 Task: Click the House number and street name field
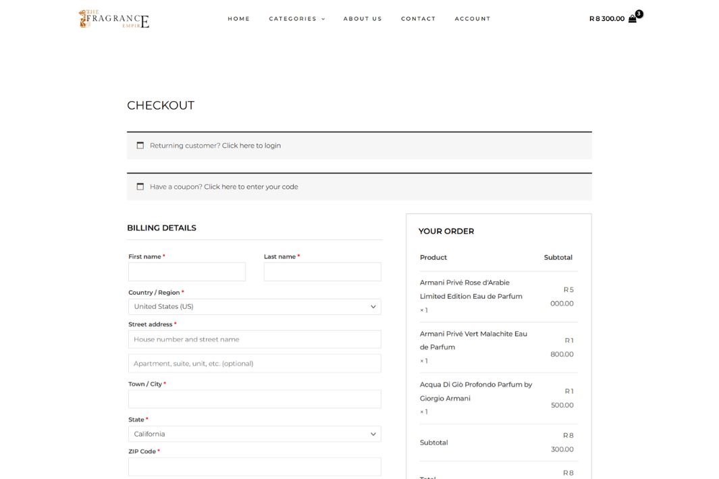(x=255, y=339)
